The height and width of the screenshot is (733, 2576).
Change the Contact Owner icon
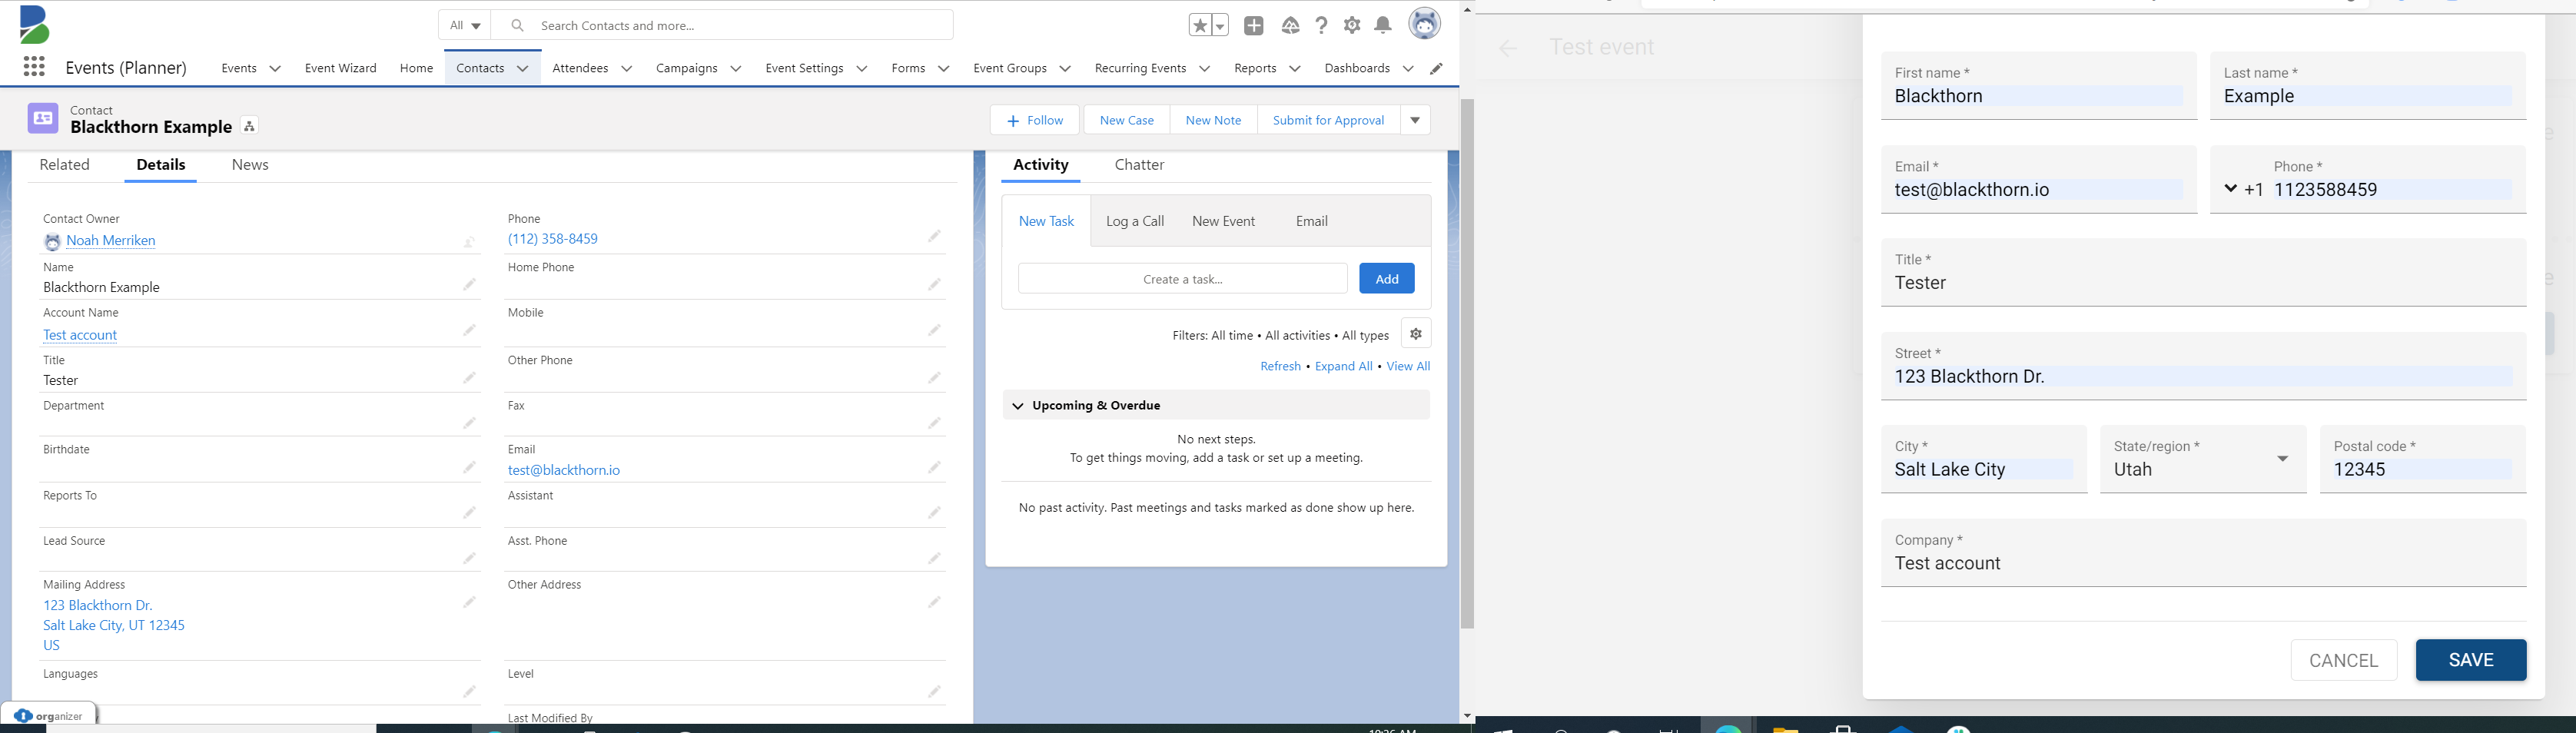(469, 242)
